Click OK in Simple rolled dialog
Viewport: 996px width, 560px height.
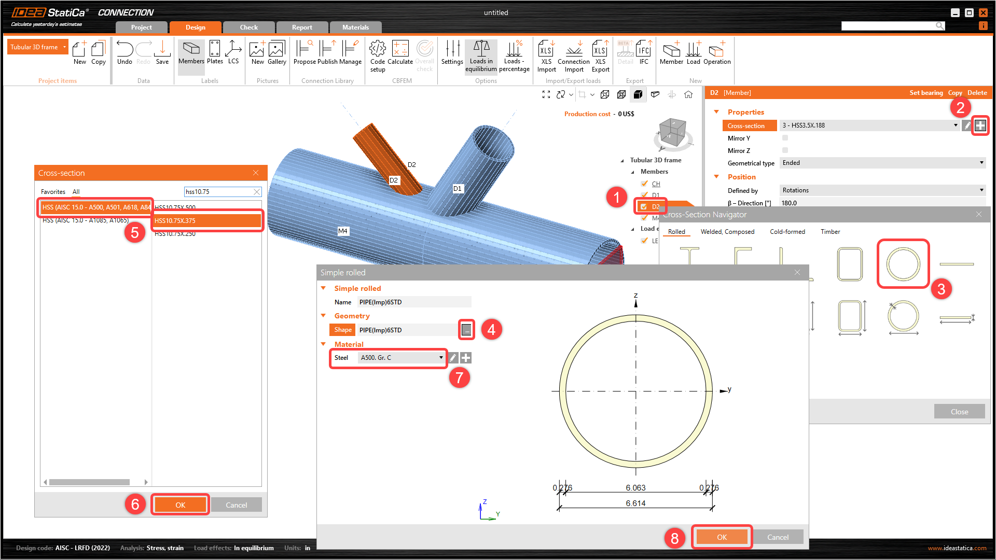pos(722,537)
